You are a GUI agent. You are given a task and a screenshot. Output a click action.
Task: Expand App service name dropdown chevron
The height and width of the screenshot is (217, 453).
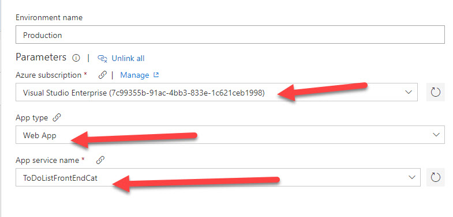click(411, 177)
